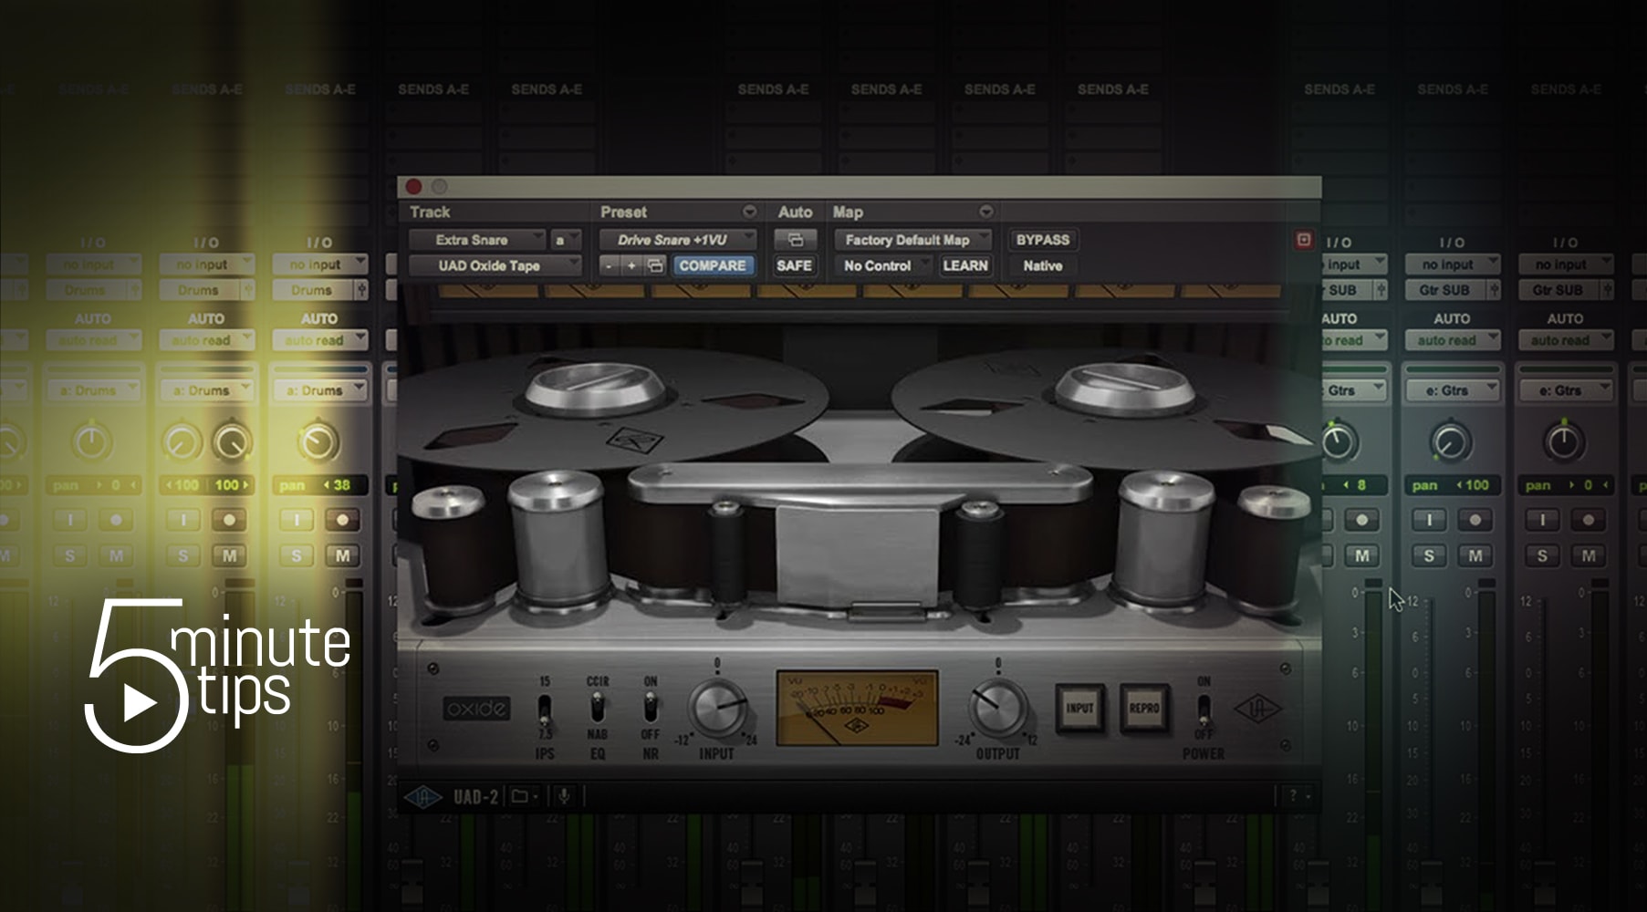Click the Drums output selector on pan 38 track
Image resolution: width=1647 pixels, height=912 pixels.
click(x=311, y=290)
